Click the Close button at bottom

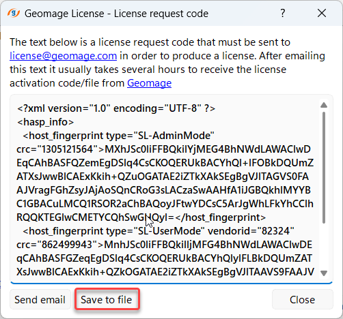pyautogui.click(x=303, y=299)
